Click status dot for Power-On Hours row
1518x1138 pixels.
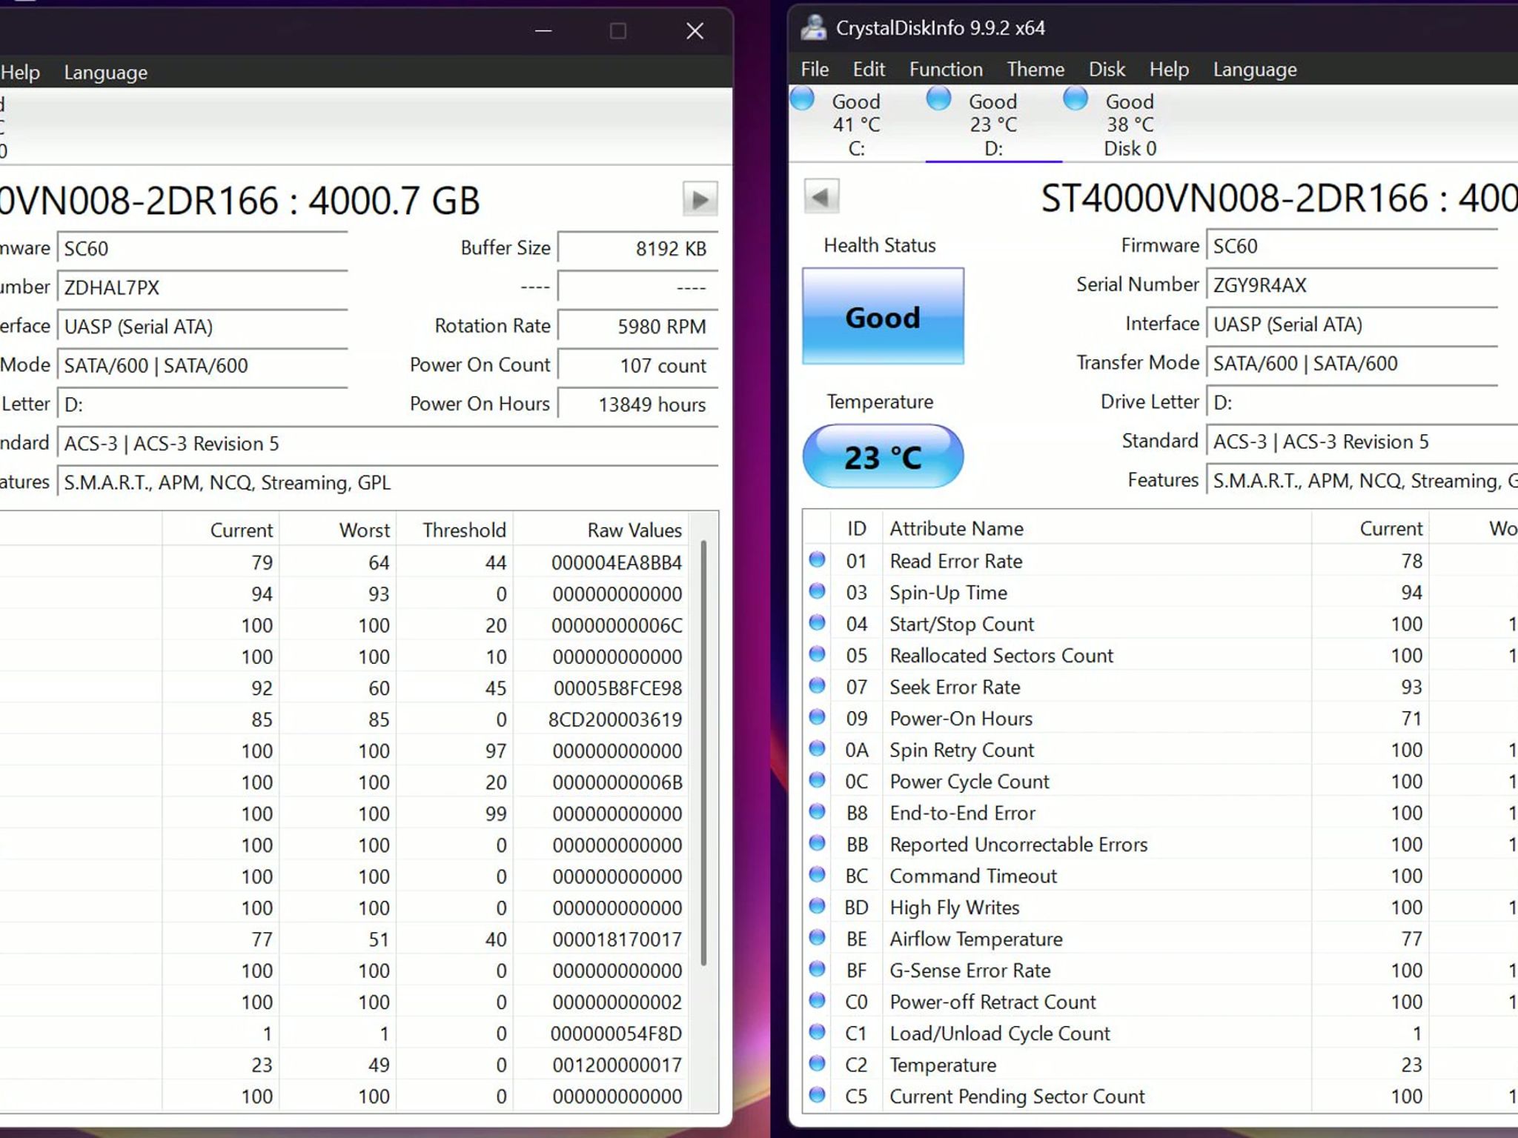[817, 717]
